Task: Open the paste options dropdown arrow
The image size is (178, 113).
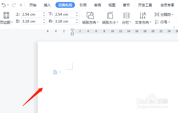Action: (60, 72)
